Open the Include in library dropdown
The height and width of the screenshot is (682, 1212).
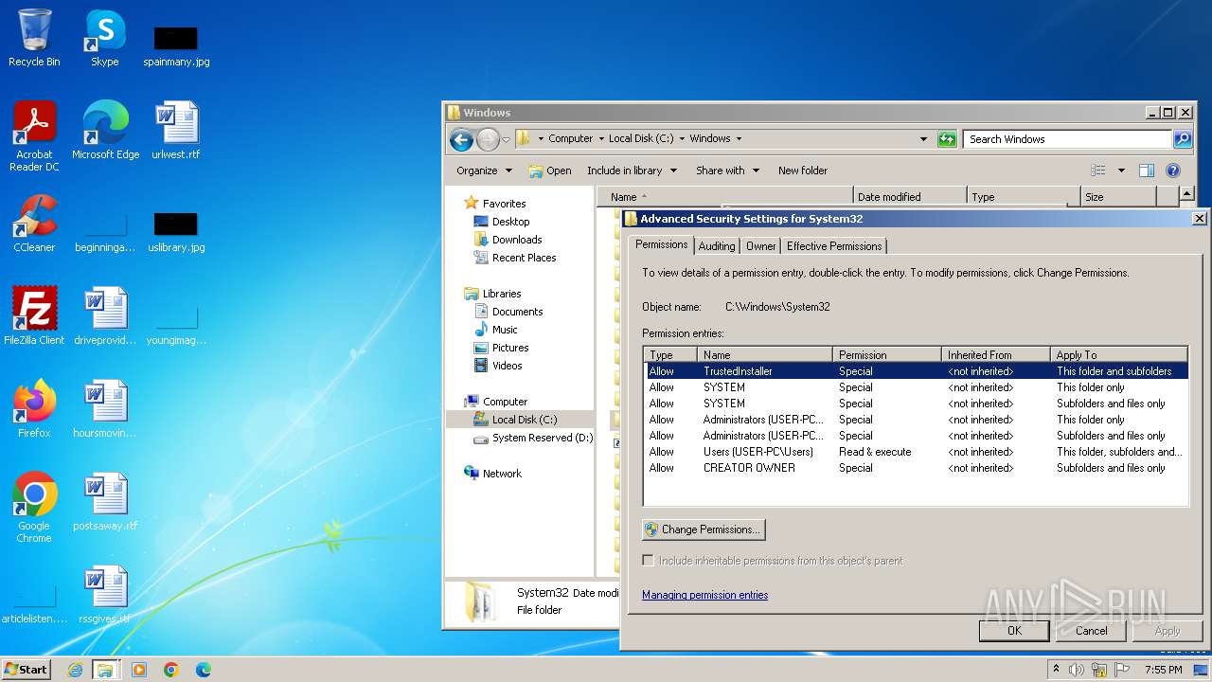[632, 170]
